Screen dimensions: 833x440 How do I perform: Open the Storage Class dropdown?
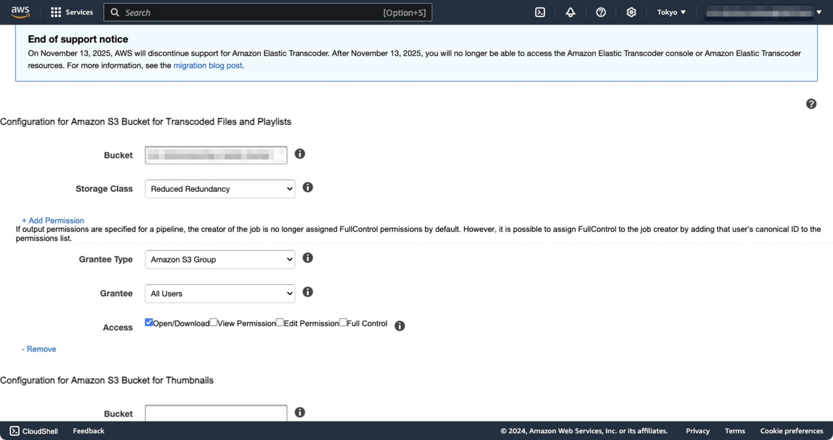pyautogui.click(x=220, y=189)
